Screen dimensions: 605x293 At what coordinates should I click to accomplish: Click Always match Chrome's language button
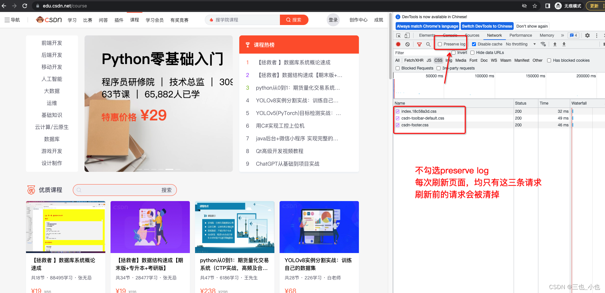[x=427, y=26]
